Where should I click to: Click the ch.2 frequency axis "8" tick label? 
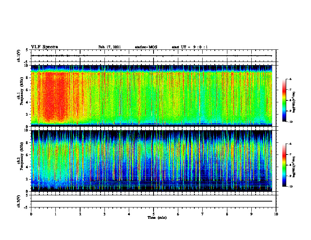tap(27, 143)
